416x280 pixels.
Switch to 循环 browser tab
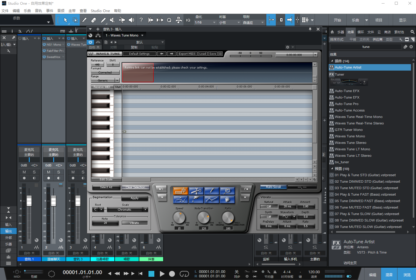coord(361,32)
